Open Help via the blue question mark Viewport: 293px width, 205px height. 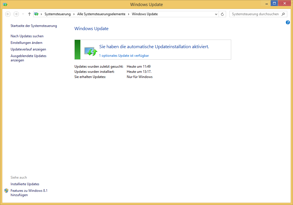[288, 22]
